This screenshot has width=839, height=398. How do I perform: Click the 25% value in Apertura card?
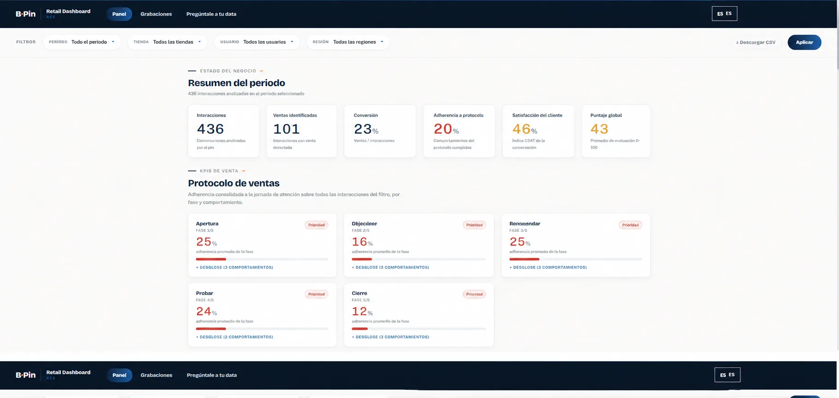point(206,242)
